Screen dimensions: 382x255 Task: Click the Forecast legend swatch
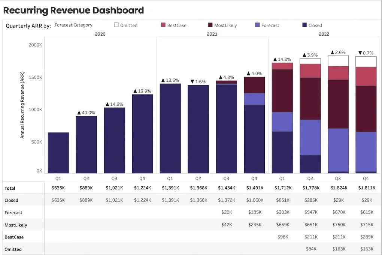pos(257,25)
